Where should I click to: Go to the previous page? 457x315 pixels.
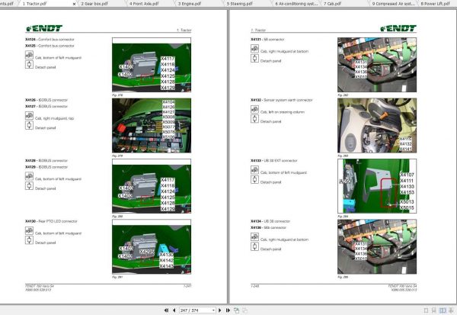pyautogui.click(x=174, y=310)
